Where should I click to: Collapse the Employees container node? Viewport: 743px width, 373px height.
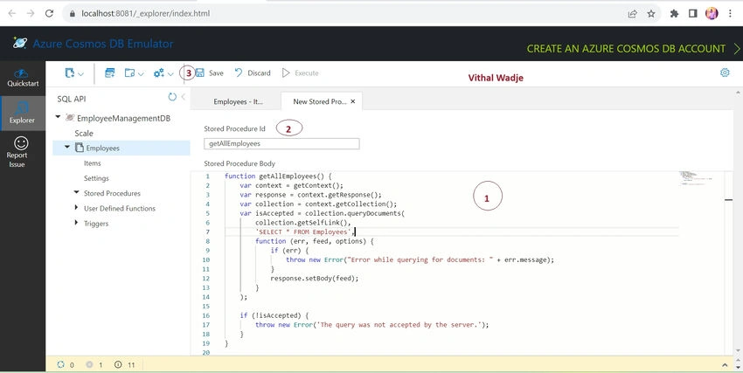67,148
